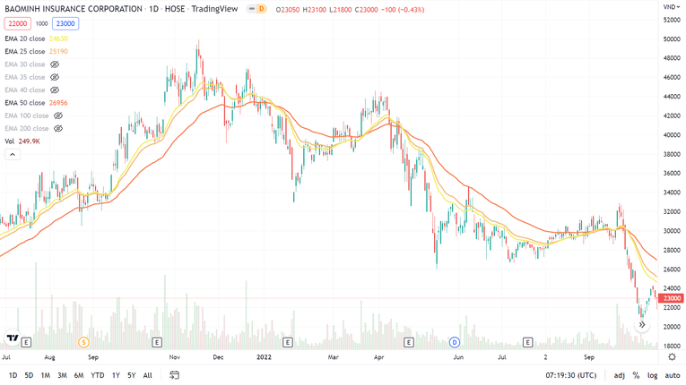Toggle auto scale
Viewport: 686px width, 385px height.
pos(673,375)
